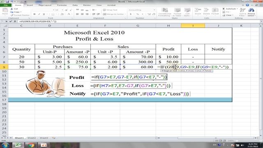Click the Orientation icon
This screenshot has height=148, width=263.
(94, 10)
